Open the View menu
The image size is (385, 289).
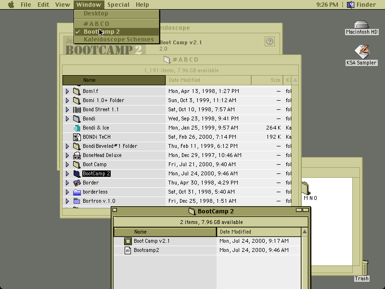pyautogui.click(x=63, y=5)
